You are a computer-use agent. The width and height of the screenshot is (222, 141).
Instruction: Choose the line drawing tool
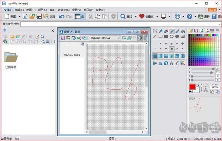click(155, 36)
